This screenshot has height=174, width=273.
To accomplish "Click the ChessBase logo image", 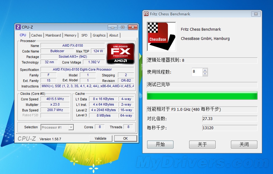I will 161,36.
